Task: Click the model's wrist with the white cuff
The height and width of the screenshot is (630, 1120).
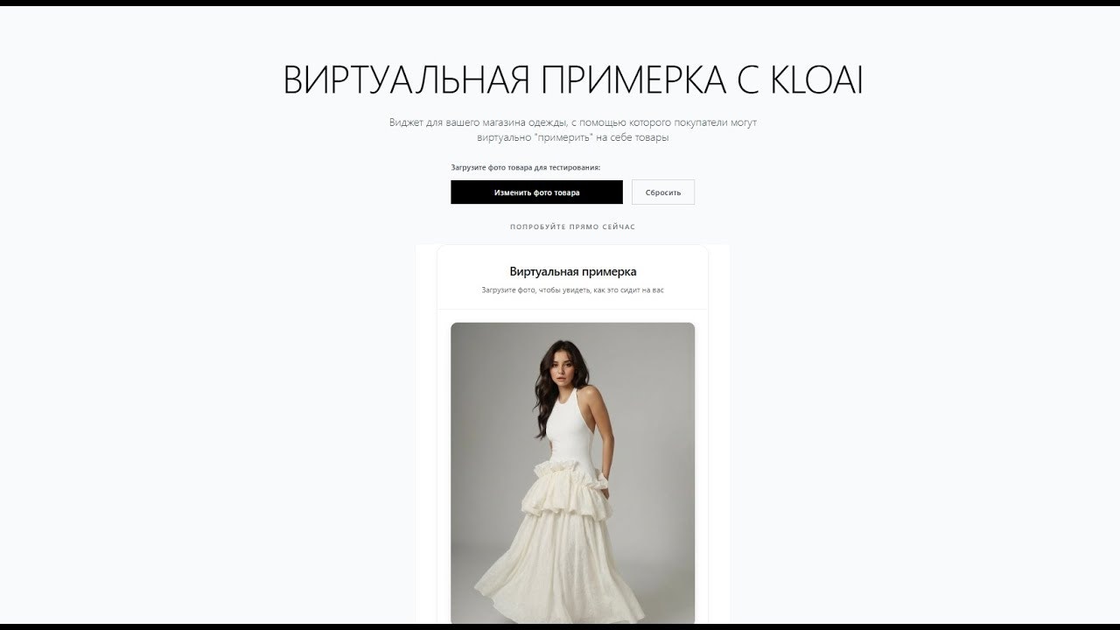Action: click(x=605, y=481)
